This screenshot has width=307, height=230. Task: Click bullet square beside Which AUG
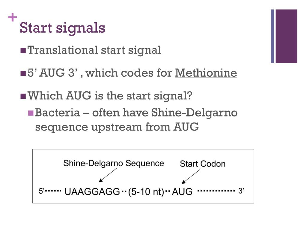point(23,96)
